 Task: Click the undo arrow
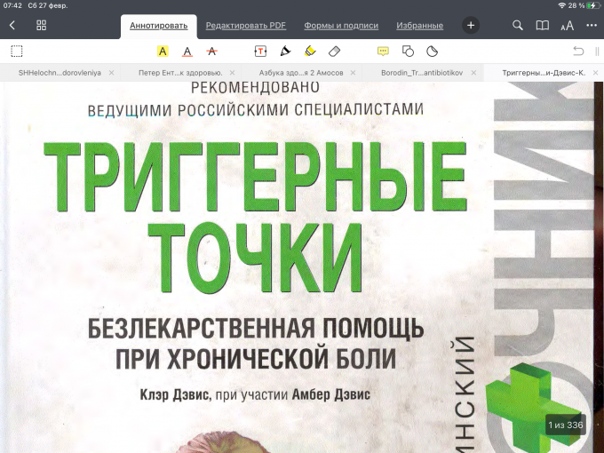(x=578, y=52)
